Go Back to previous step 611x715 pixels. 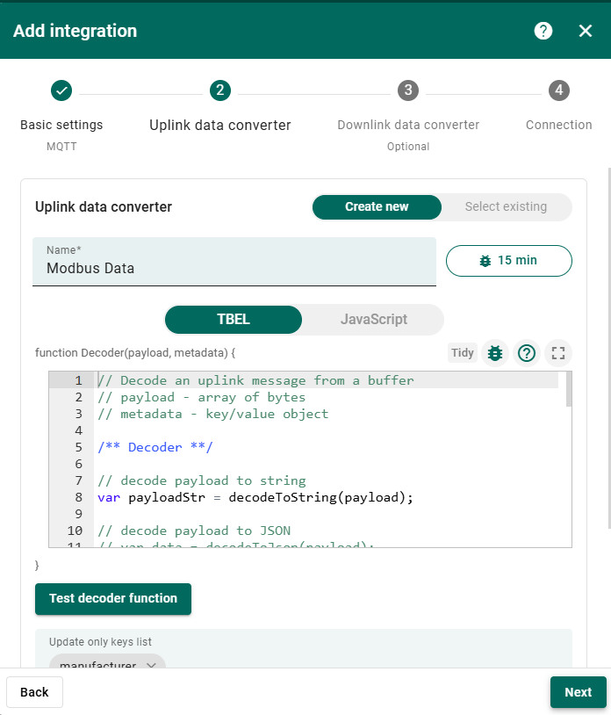(x=34, y=692)
